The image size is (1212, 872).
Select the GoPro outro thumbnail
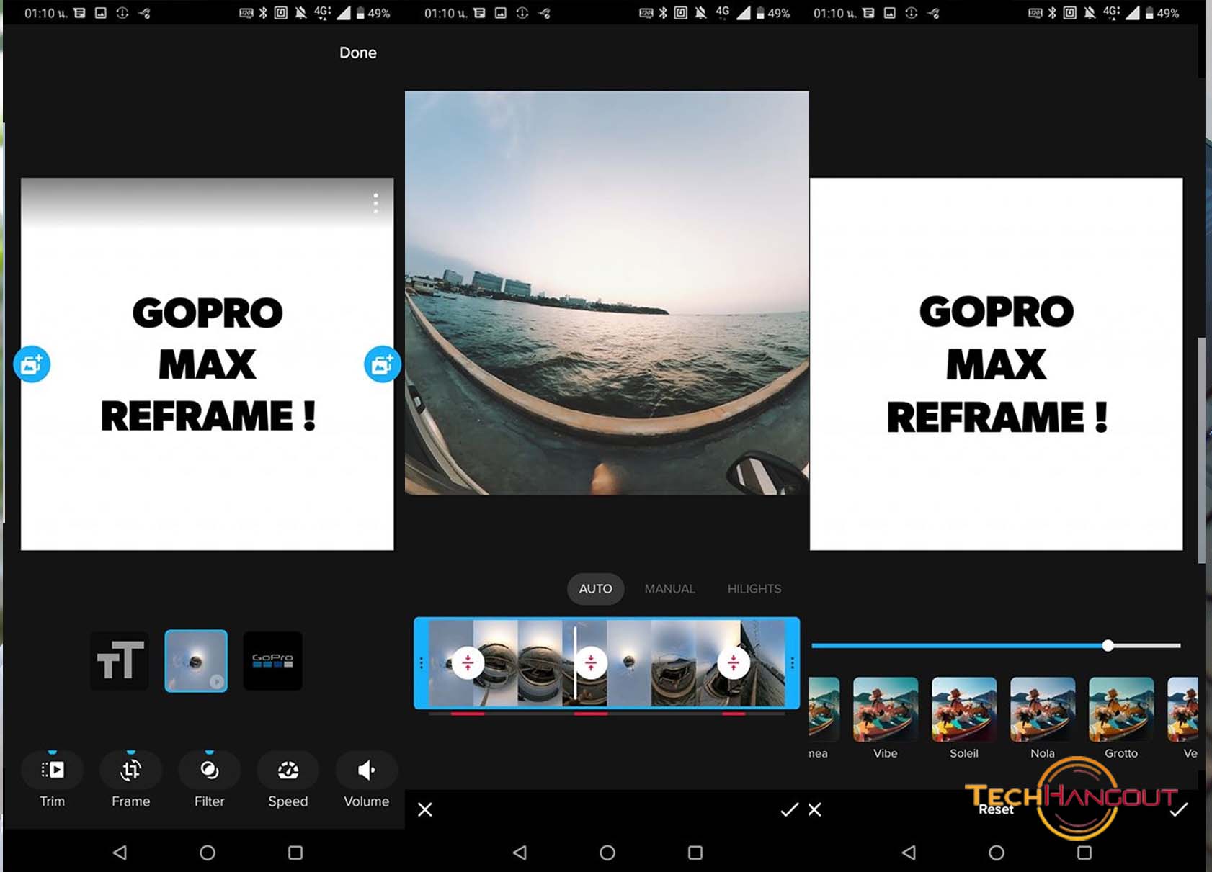(x=272, y=660)
